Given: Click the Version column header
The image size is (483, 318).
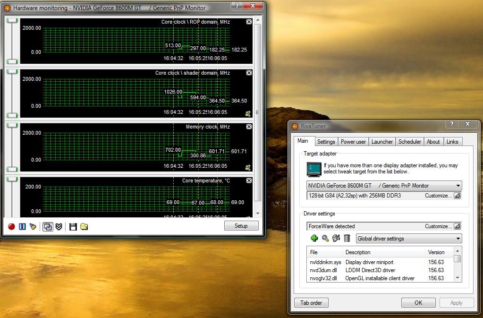Looking at the screenshot, I should point(439,252).
